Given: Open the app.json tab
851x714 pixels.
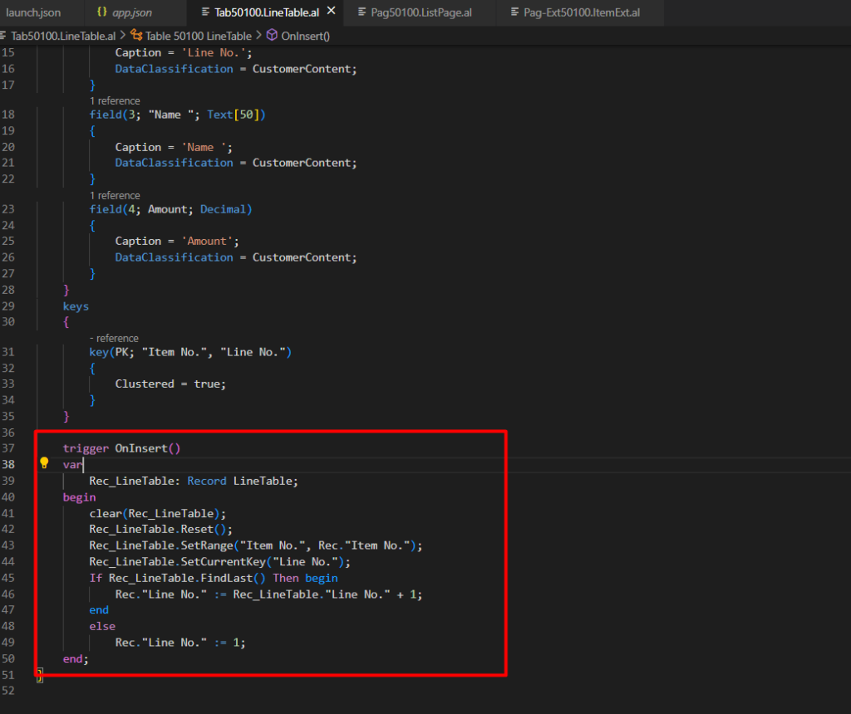Looking at the screenshot, I should [132, 12].
